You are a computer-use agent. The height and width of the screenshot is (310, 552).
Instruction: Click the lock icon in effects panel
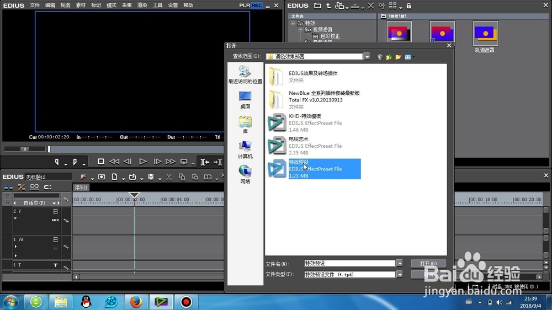click(408, 6)
